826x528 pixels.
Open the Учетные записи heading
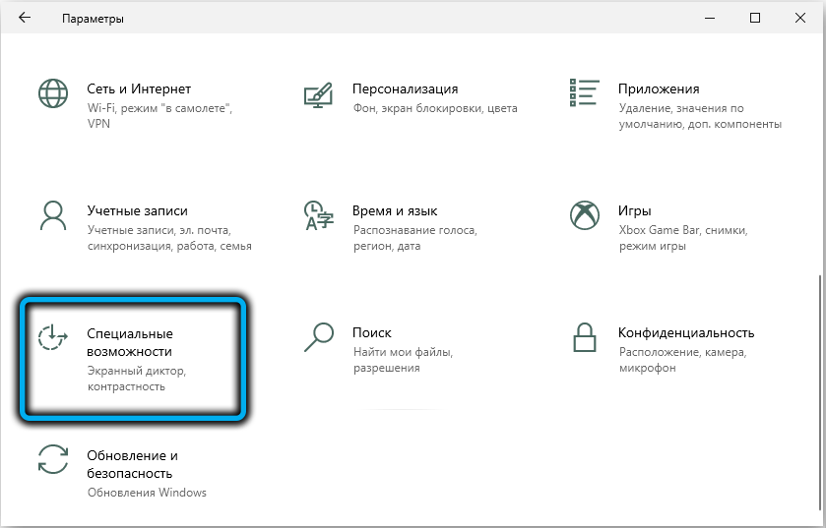(137, 210)
